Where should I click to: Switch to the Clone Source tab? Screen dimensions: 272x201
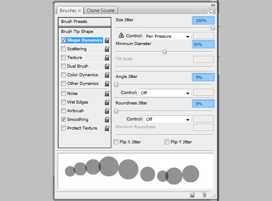coord(100,10)
